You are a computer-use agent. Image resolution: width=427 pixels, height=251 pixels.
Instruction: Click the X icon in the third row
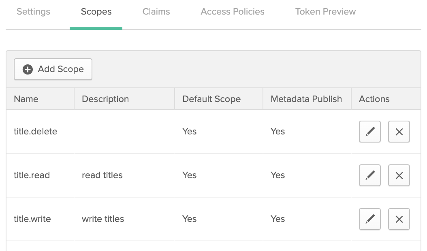[399, 219]
